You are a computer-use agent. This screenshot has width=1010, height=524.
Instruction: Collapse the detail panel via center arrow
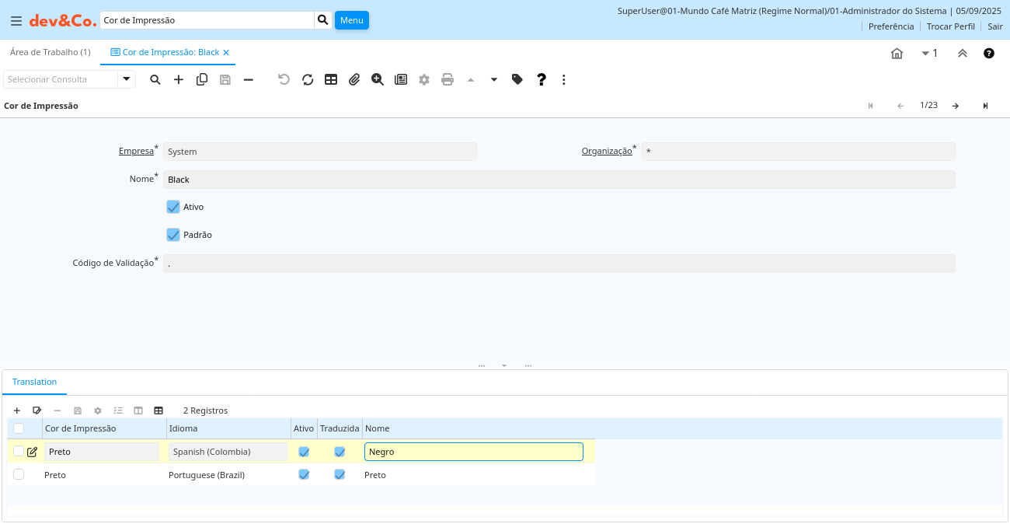pyautogui.click(x=504, y=365)
